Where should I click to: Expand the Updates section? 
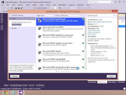(10, 28)
